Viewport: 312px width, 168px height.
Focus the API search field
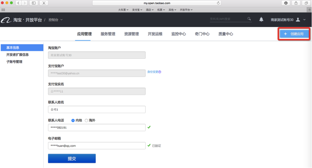pos(228,19)
